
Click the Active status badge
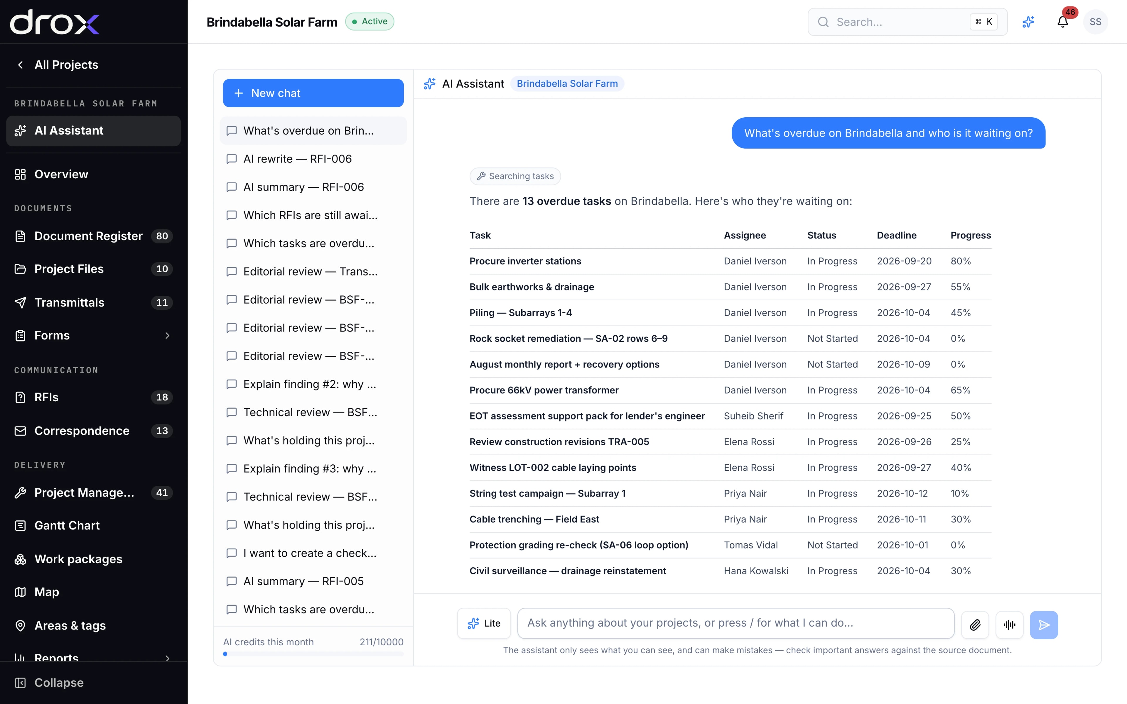coord(369,21)
